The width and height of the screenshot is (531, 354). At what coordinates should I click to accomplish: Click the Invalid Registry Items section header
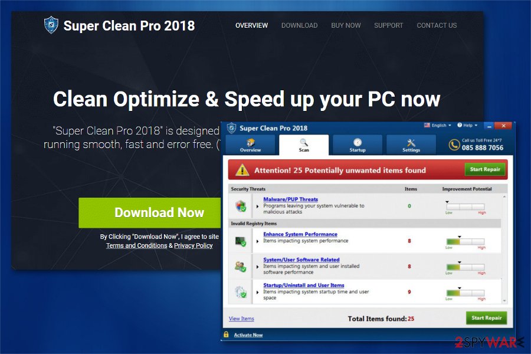[x=254, y=224]
